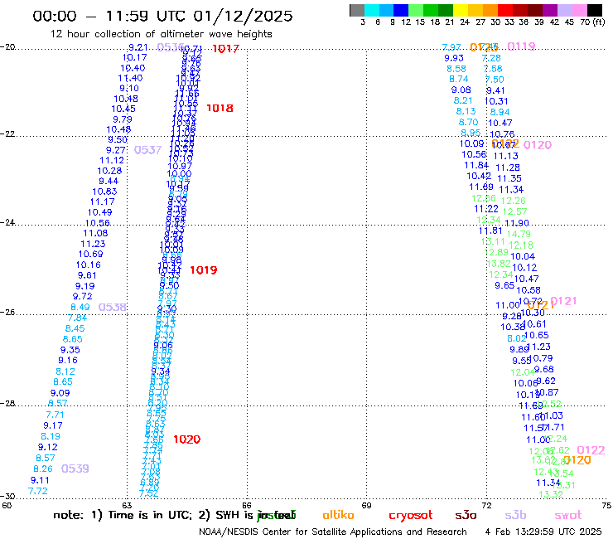Click lavender s3b time label '0538'
The height and width of the screenshot is (539, 613).
point(112,308)
